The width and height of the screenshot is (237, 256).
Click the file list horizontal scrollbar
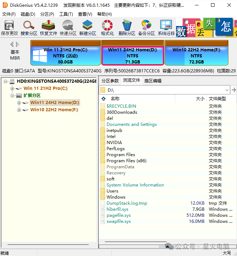pyautogui.click(x=135, y=241)
